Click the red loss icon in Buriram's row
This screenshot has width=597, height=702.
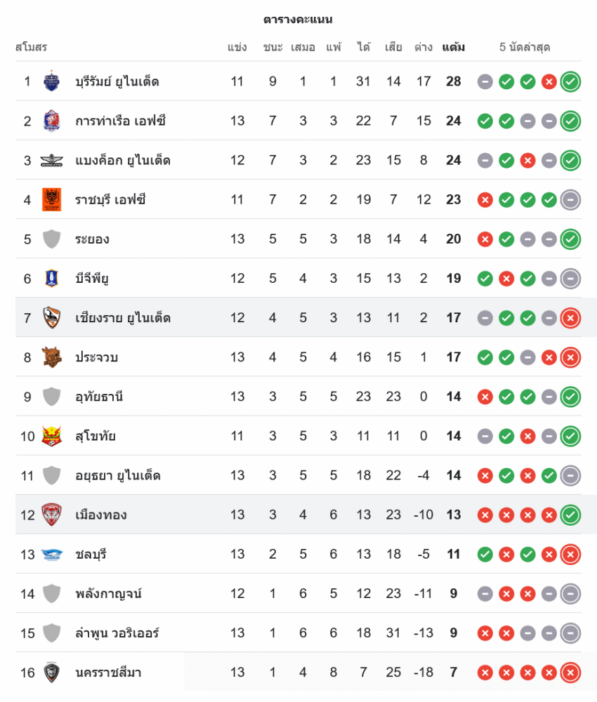(x=549, y=81)
